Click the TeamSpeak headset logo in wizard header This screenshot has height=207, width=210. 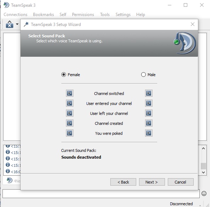point(185,43)
